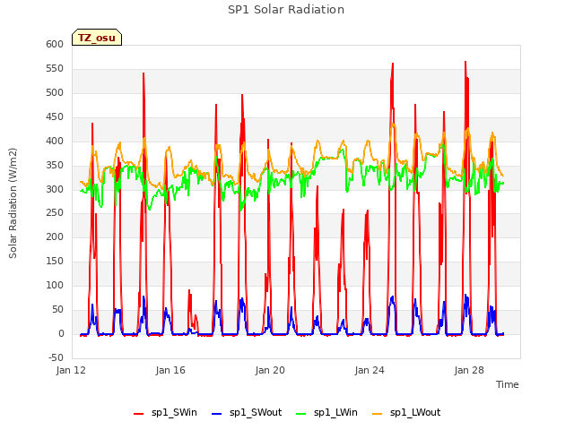
Task: Toggle the sp1_SWin legend entry
Action: click(x=165, y=413)
